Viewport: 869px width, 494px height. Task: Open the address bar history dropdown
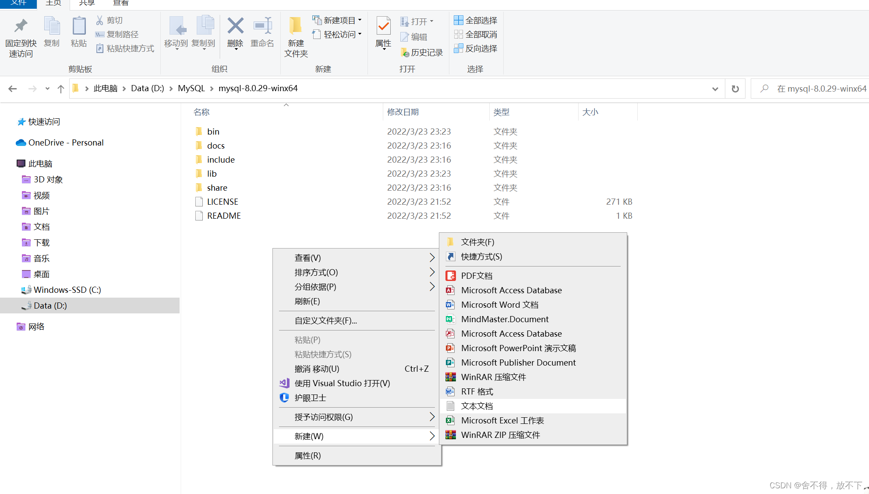[x=715, y=89]
